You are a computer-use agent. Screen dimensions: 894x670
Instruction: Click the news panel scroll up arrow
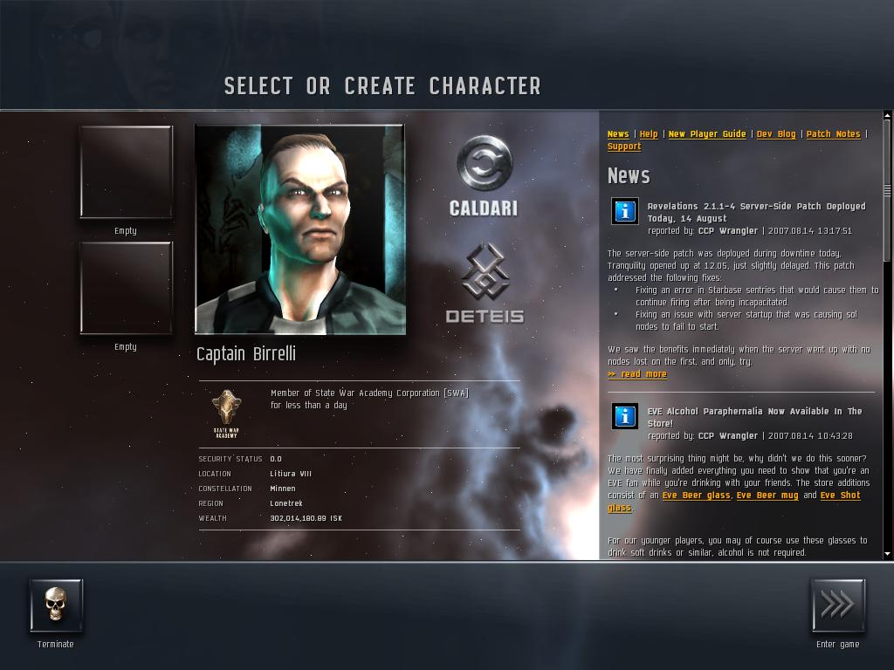pyautogui.click(x=887, y=115)
